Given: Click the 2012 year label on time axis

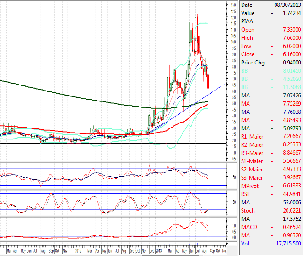Looking at the screenshot, I should pyautogui.click(x=79, y=251).
